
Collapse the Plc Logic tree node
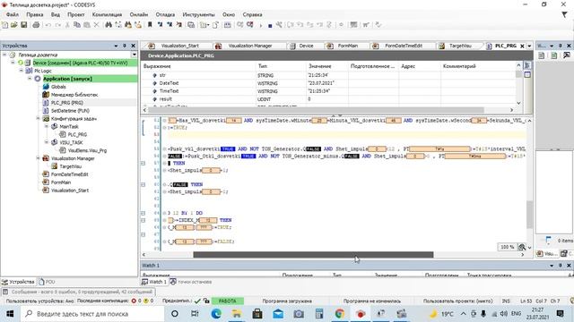[x=22, y=71]
